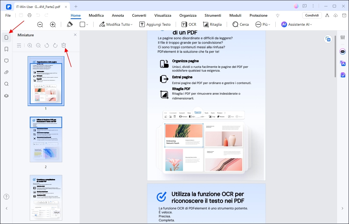This screenshot has width=349, height=224.
Task: Close the Miniature panel
Action: [x=75, y=35]
